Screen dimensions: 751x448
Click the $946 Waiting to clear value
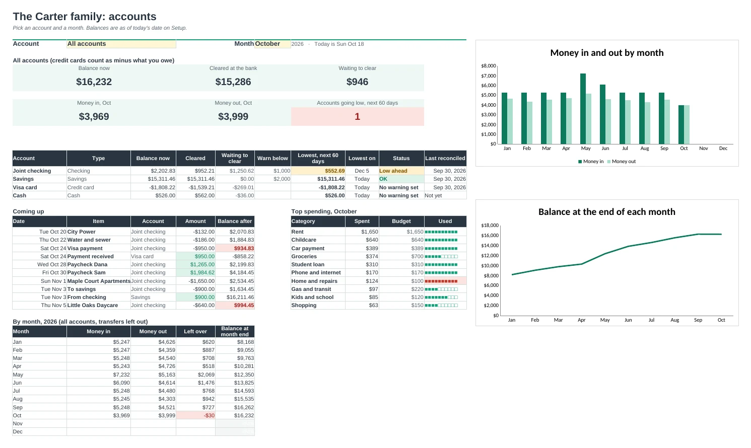[x=357, y=82]
